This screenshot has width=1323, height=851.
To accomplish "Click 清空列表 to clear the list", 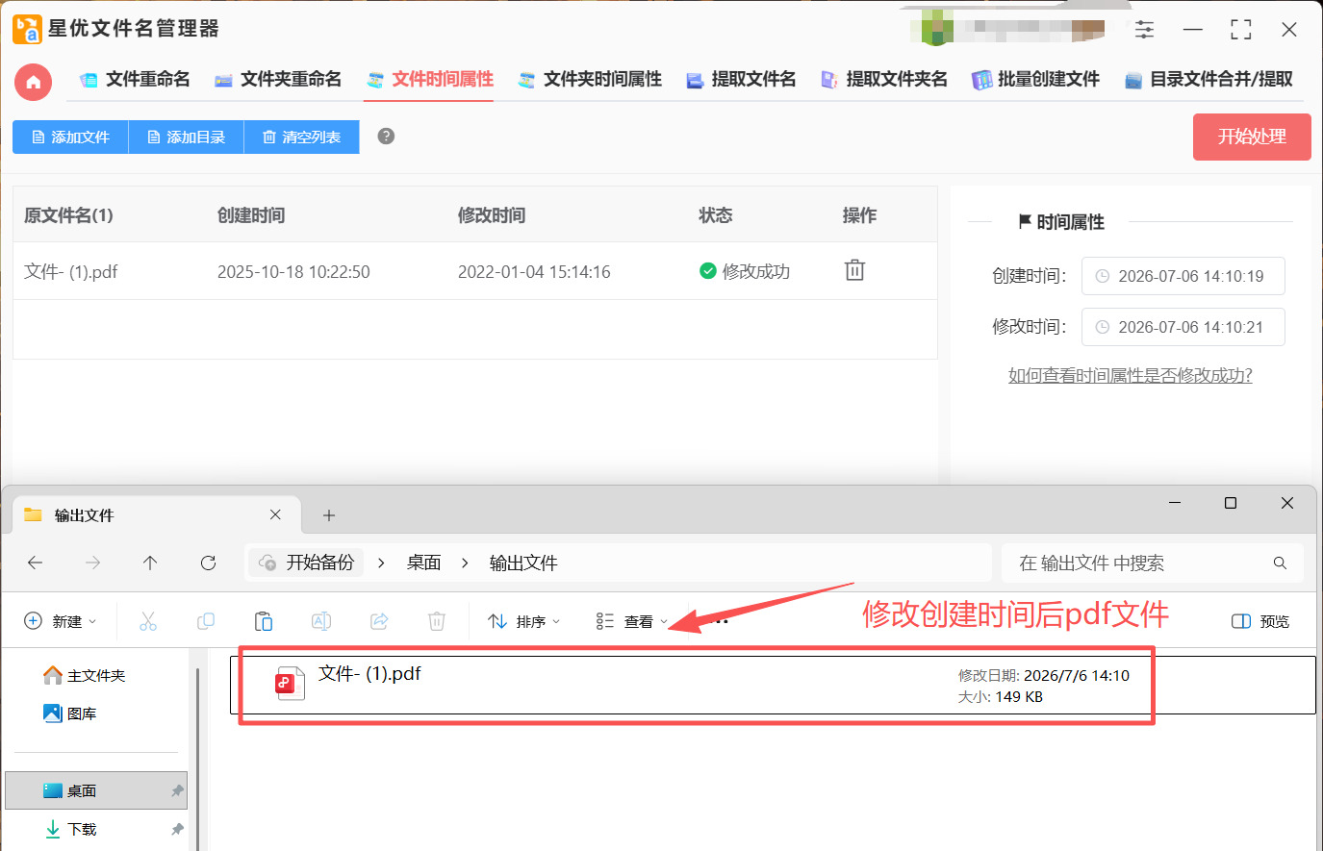I will tap(301, 138).
